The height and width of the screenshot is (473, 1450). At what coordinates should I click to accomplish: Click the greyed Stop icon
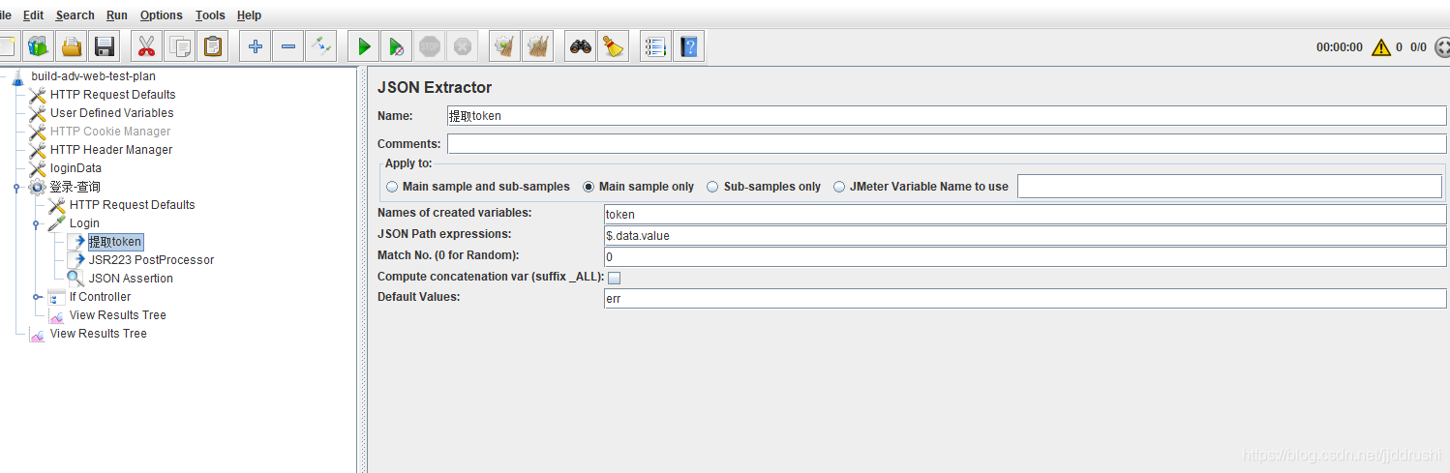pos(430,45)
